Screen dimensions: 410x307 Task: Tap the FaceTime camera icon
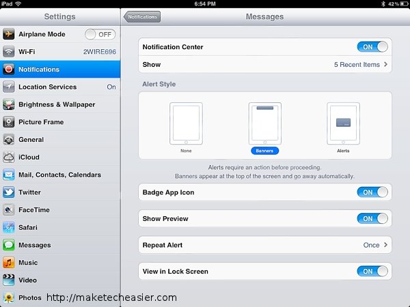click(9, 210)
